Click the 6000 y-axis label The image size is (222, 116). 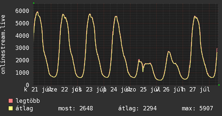(x=22, y=11)
